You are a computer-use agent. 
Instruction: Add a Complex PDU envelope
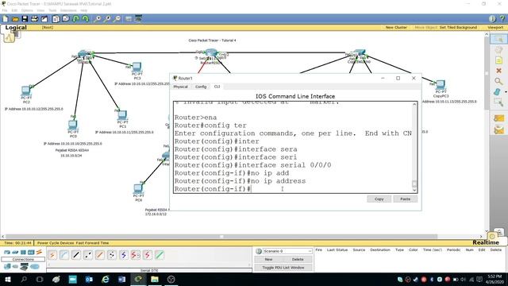point(499,130)
